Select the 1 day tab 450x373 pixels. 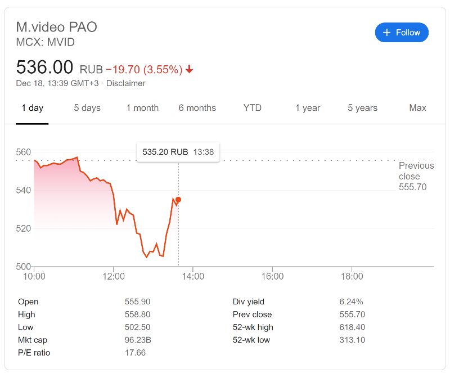tap(32, 108)
